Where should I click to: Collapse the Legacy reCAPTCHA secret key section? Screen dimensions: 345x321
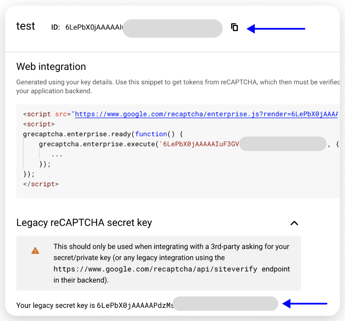(294, 224)
